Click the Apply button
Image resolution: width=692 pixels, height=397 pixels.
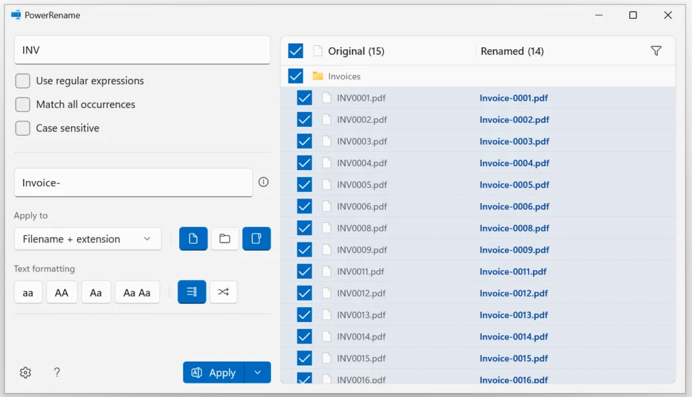(214, 373)
